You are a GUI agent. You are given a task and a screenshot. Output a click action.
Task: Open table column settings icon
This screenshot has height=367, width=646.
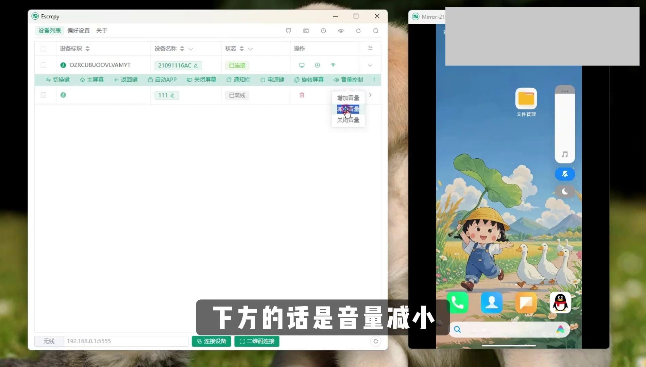point(370,48)
